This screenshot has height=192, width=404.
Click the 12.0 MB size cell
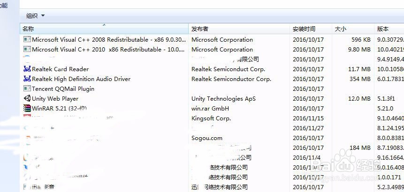point(359,99)
